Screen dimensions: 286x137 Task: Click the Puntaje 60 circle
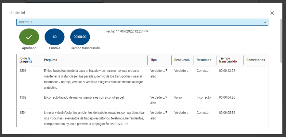point(55,37)
